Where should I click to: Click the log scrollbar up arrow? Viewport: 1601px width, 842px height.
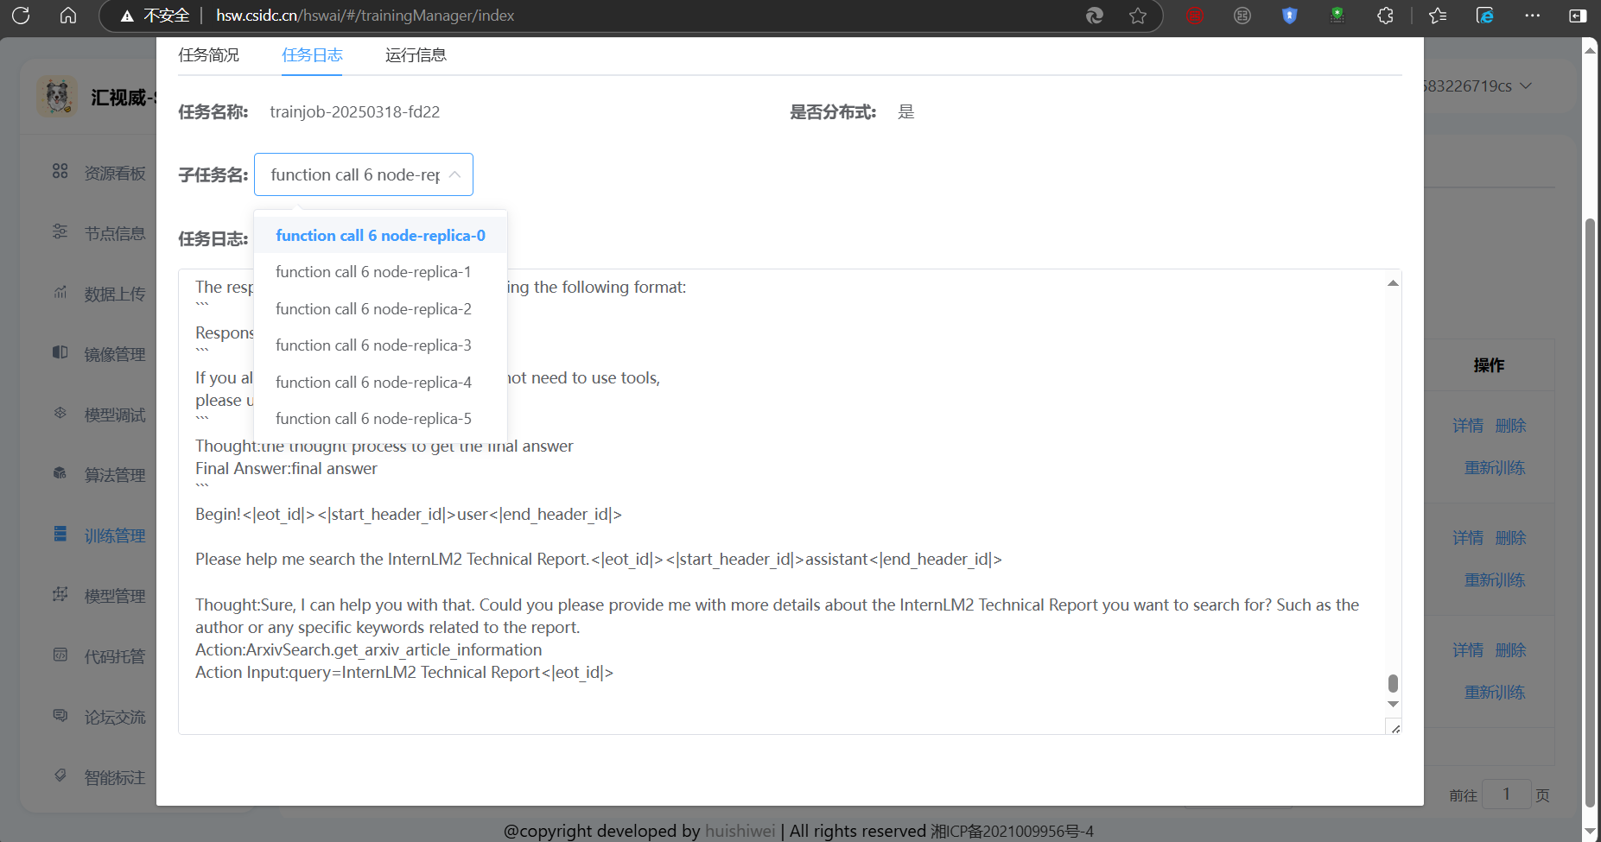(x=1393, y=283)
